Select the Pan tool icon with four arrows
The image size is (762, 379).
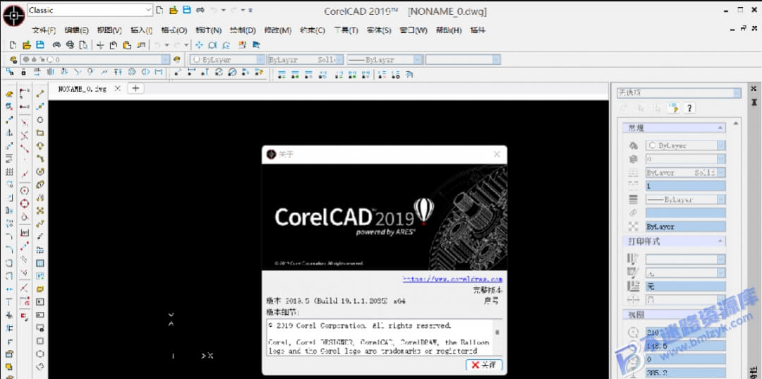click(x=199, y=44)
